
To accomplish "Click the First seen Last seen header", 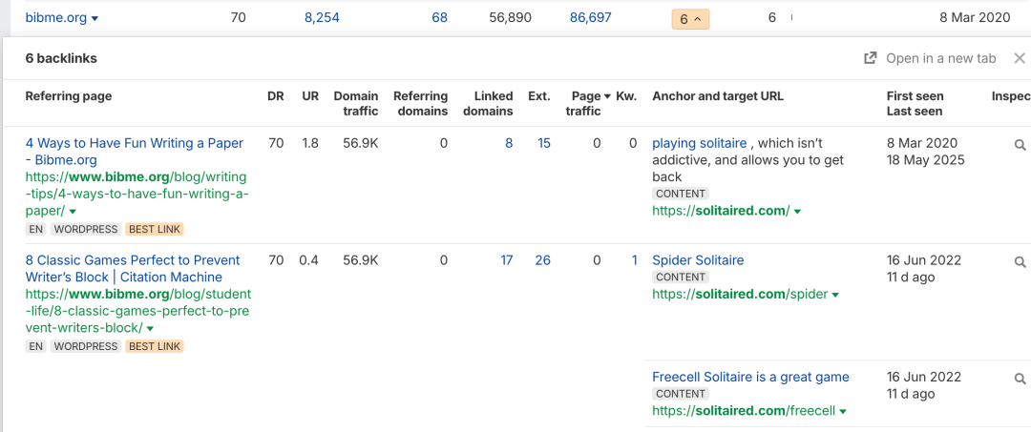I will 915,104.
